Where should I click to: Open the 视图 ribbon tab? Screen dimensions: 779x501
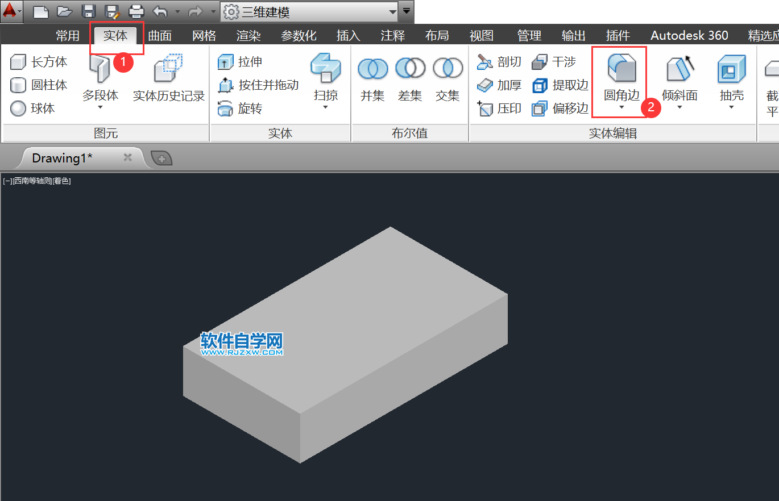tap(482, 35)
